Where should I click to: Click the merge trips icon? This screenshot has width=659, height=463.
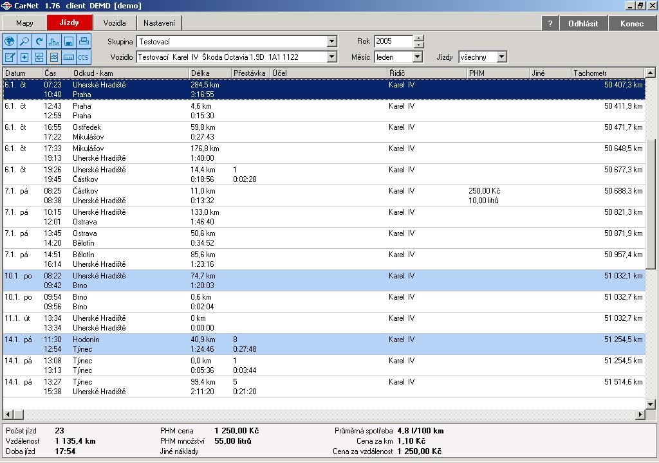tap(39, 57)
